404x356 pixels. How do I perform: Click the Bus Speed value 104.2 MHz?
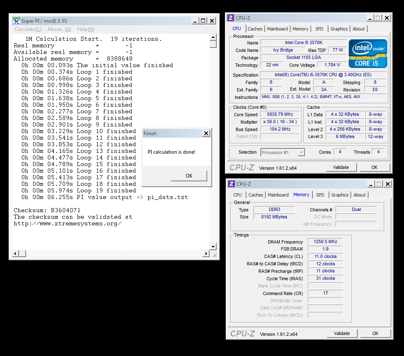click(x=280, y=129)
